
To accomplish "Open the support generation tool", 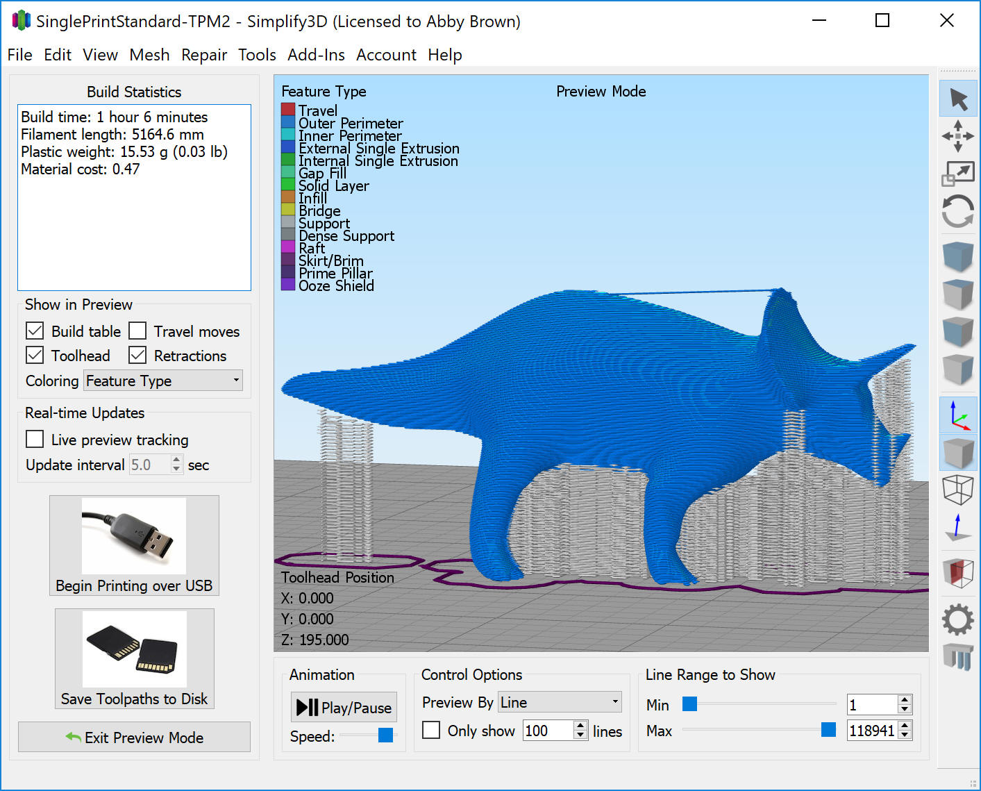I will (958, 656).
